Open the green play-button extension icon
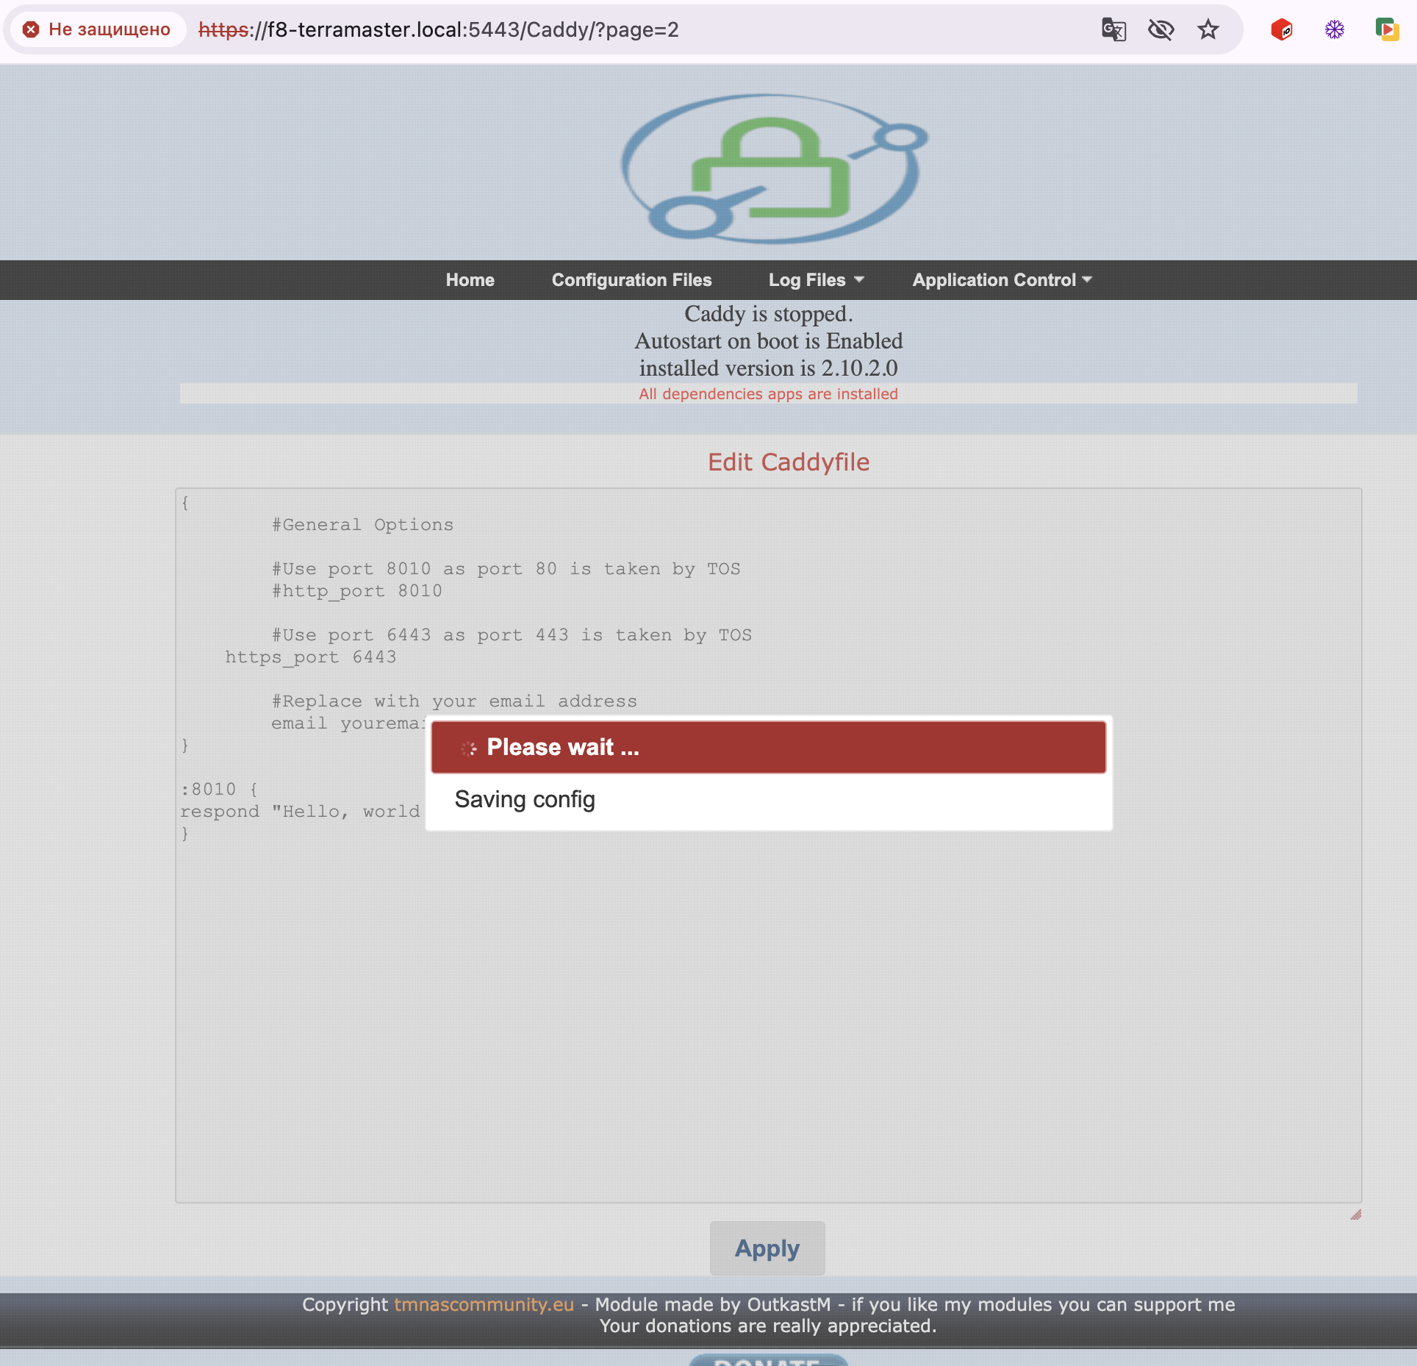This screenshot has width=1417, height=1366. coord(1386,29)
